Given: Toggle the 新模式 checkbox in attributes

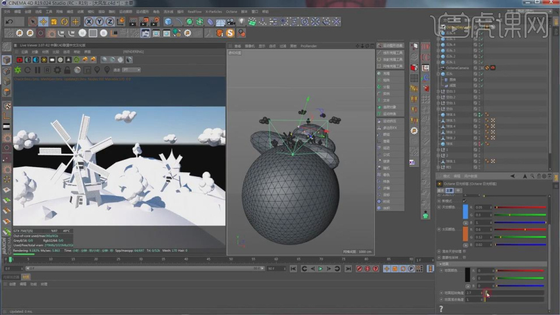Looking at the screenshot, I should coord(464,201).
